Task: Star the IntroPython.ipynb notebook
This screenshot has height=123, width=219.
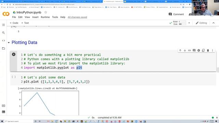Action: (x=46, y=12)
